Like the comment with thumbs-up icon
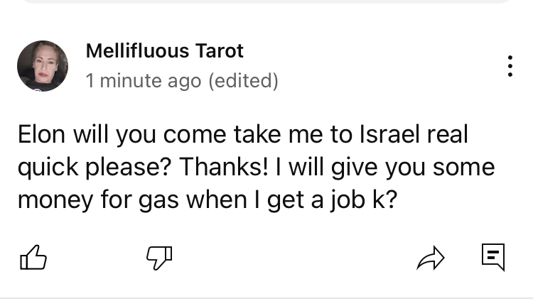 [x=31, y=257]
